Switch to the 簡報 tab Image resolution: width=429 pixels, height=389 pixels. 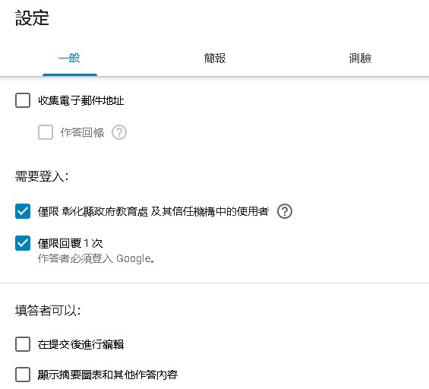(x=215, y=59)
